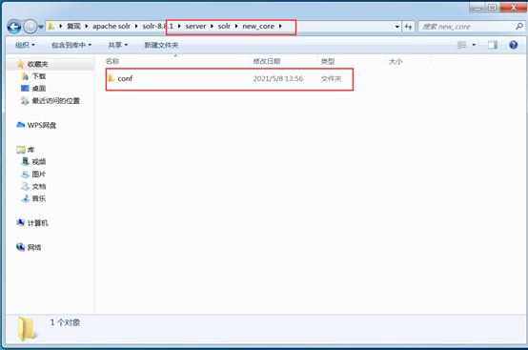Click the Forward navigation arrow
Screen dimensions: 528x350
pyautogui.click(x=30, y=27)
